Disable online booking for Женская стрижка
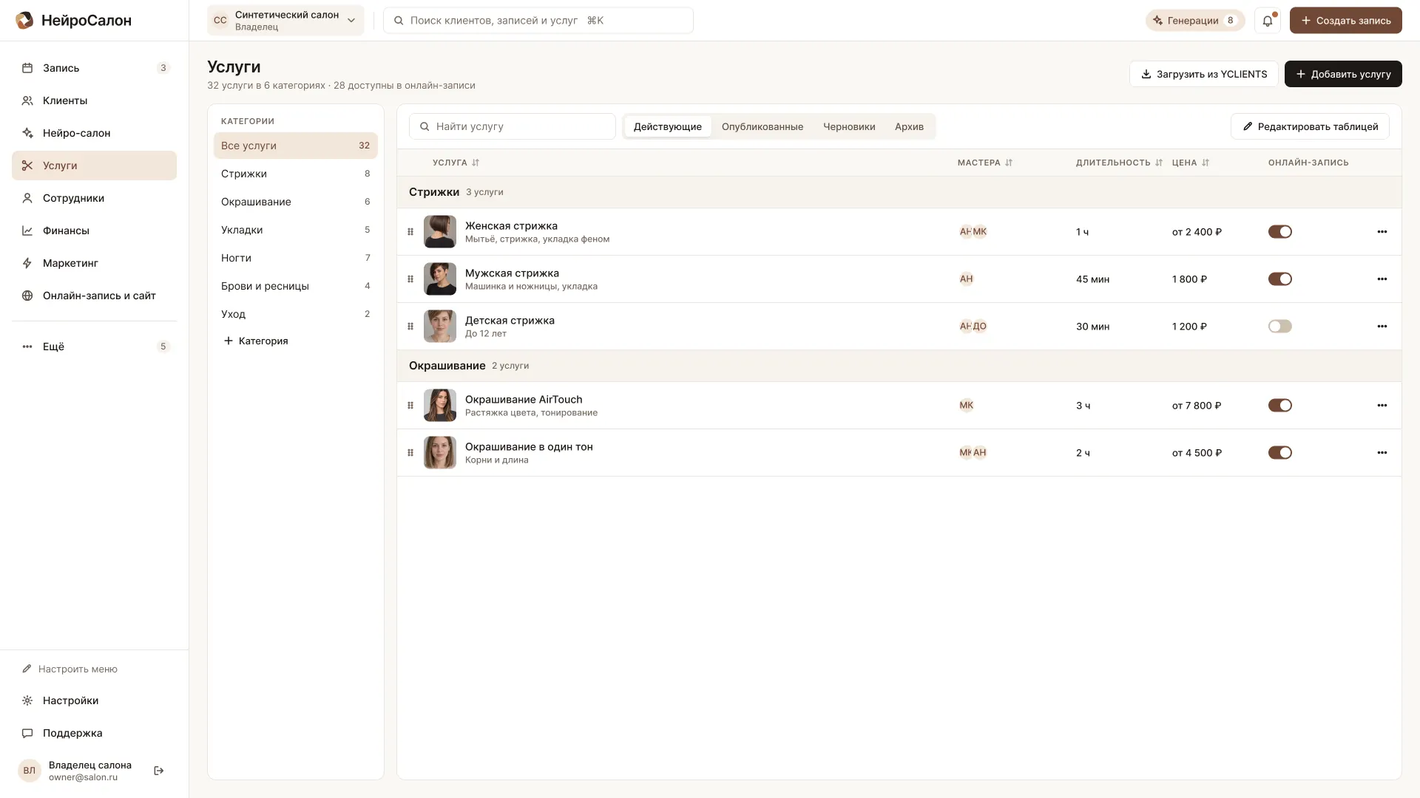Viewport: 1420px width, 798px height. [1279, 232]
